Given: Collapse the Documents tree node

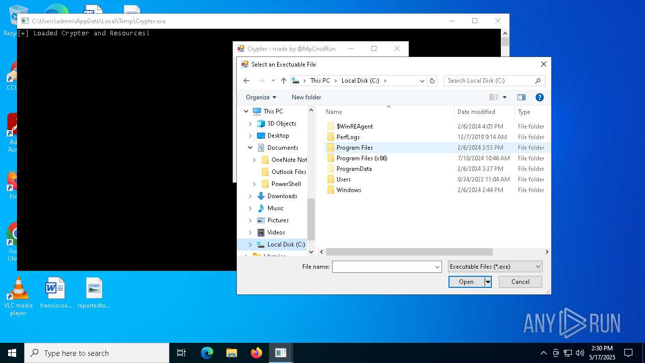Looking at the screenshot, I should (x=250, y=148).
